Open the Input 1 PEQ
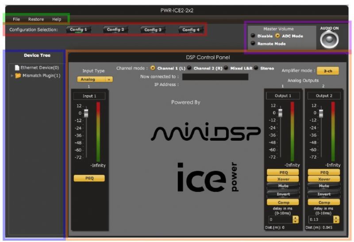This screenshot has height=242, width=354. point(89,178)
